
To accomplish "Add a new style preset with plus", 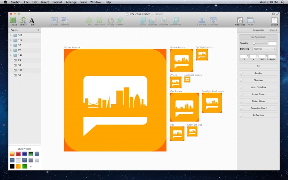I will [x=31, y=166].
